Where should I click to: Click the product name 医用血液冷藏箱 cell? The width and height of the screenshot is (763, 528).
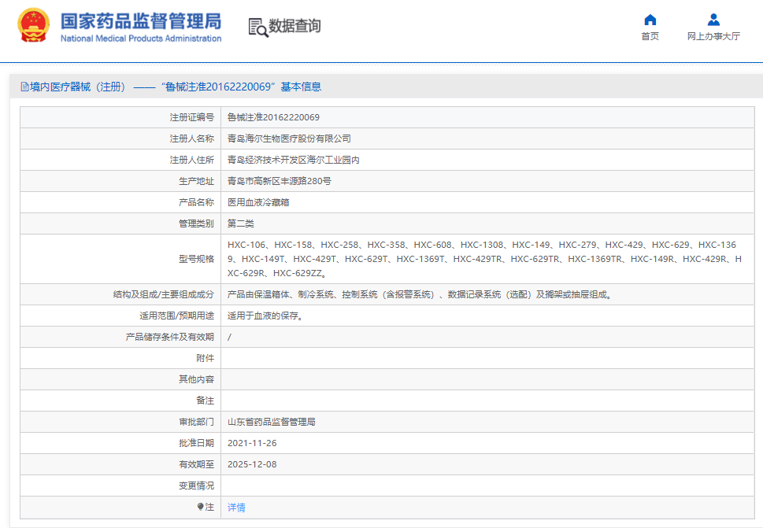click(258, 202)
